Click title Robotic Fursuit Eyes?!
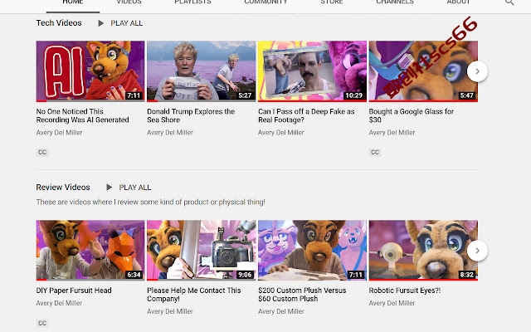 point(405,290)
